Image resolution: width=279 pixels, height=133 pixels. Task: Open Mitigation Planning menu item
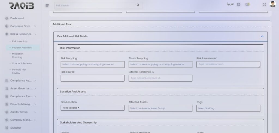(x=18, y=55)
